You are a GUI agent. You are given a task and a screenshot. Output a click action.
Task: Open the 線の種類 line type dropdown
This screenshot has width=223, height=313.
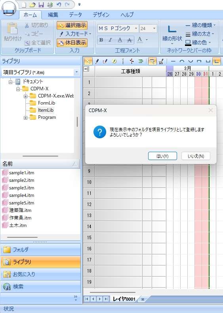point(200,25)
